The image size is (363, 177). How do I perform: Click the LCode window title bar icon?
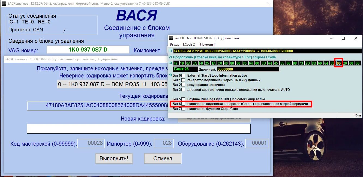pyautogui.click(x=171, y=38)
